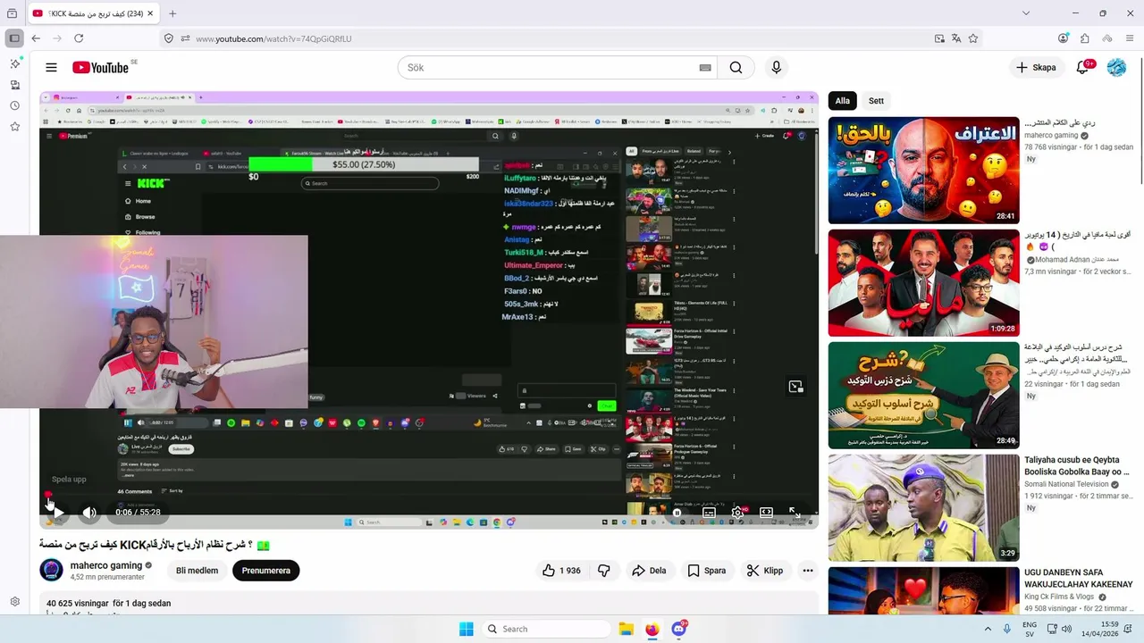Share the video via Dela

click(649, 571)
